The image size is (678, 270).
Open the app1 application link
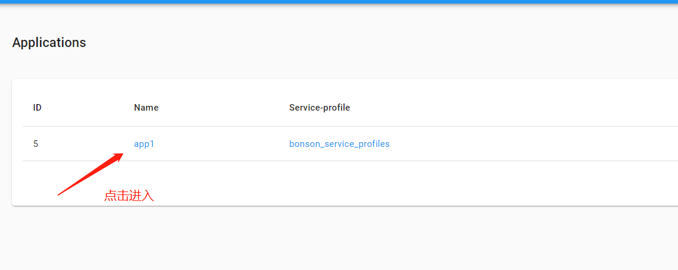[x=144, y=144]
